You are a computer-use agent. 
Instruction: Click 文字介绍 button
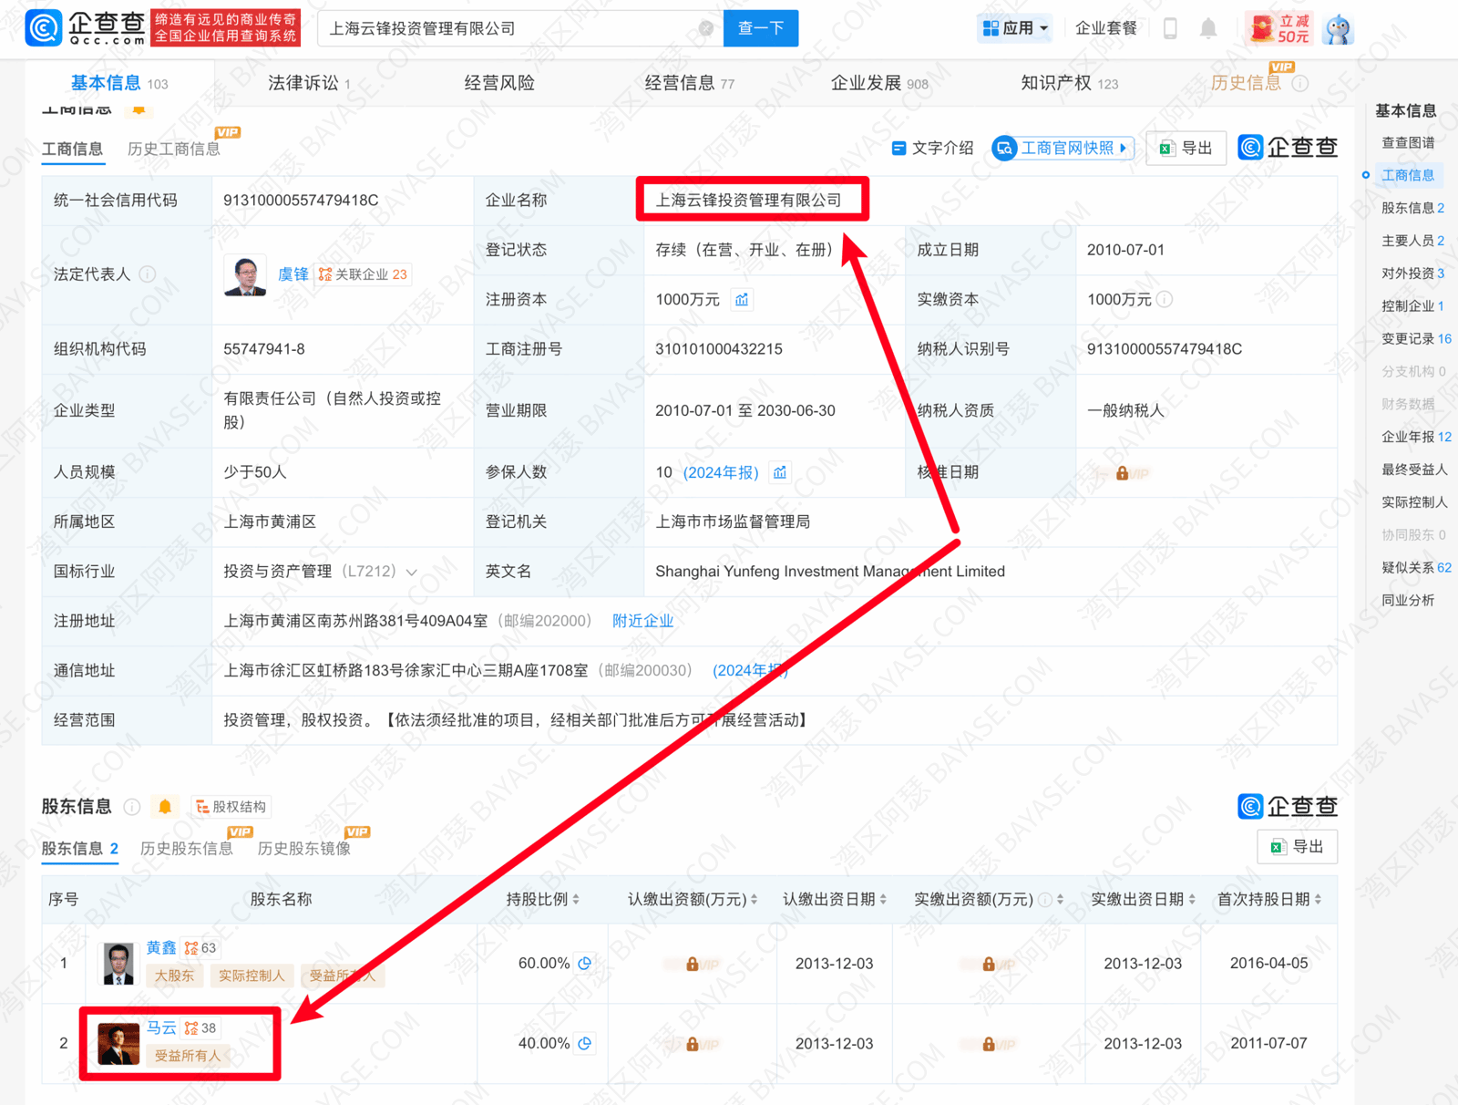[932, 148]
